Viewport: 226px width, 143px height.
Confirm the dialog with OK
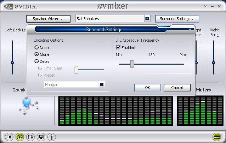pos(148,88)
